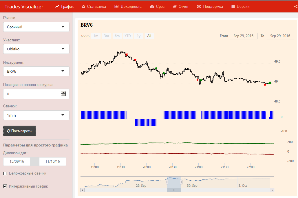The image size is (298, 198).
Task: Click the left arrow of the navigator scrollbar
Action: tap(83, 190)
